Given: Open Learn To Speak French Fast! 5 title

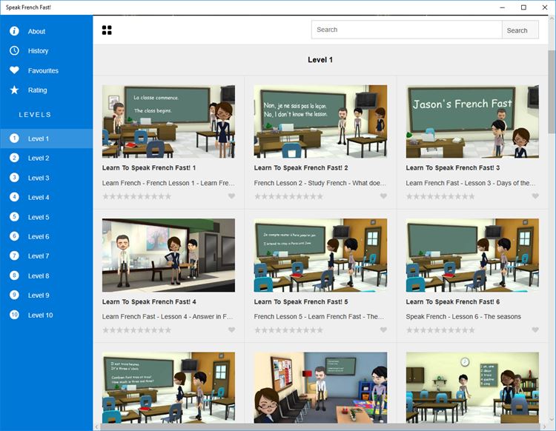Looking at the screenshot, I should click(x=301, y=301).
